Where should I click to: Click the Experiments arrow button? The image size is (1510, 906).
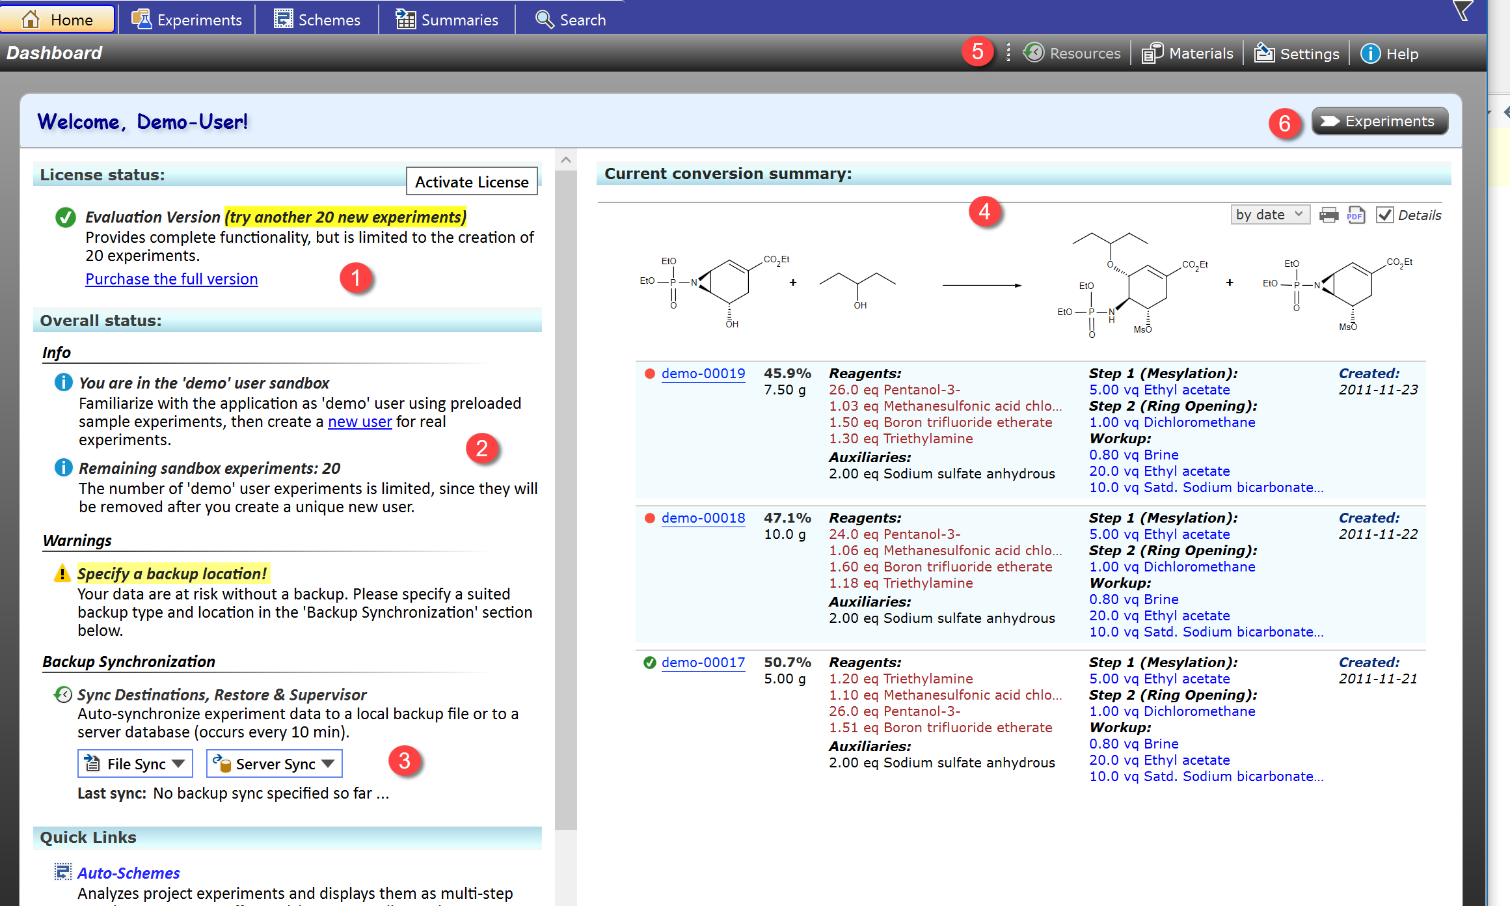coord(1379,121)
